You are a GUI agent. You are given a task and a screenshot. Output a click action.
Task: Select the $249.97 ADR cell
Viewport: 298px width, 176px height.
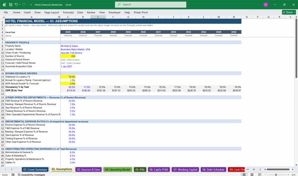coord(234,90)
